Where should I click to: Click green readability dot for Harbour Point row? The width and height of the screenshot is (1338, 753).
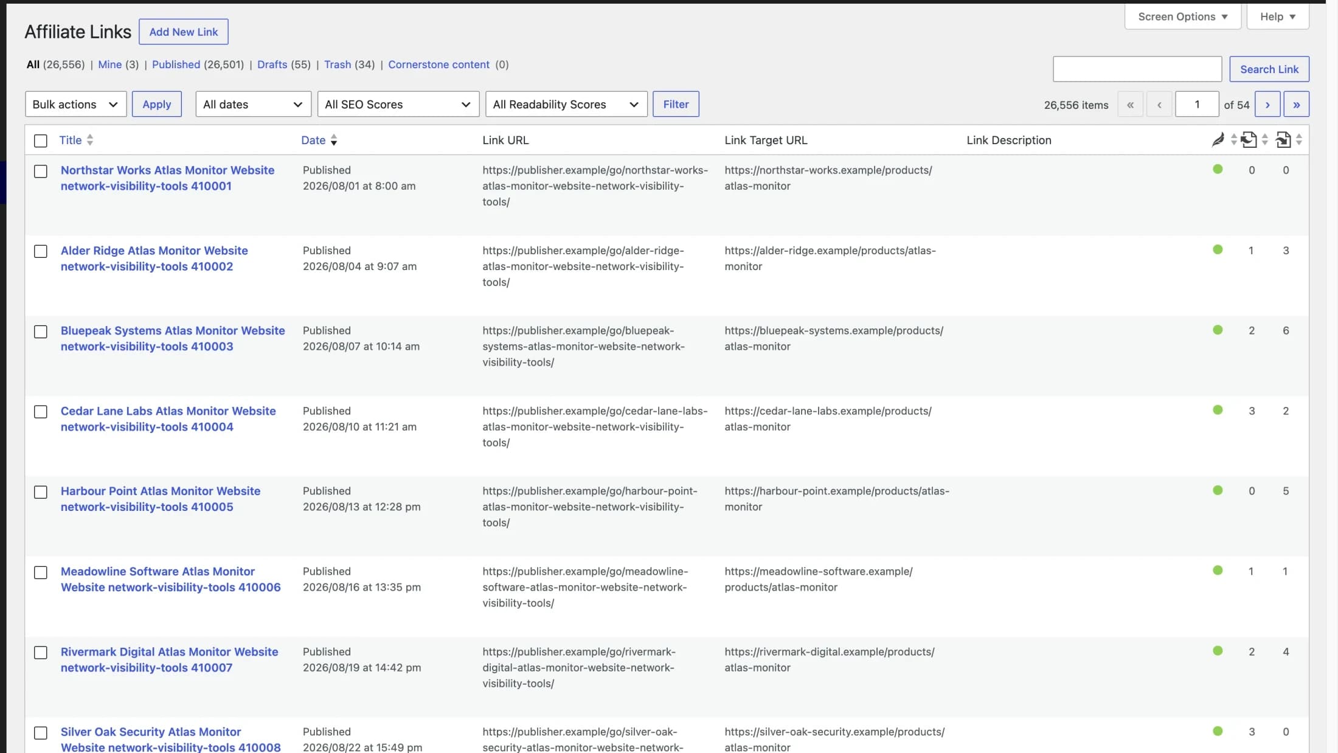click(1218, 490)
